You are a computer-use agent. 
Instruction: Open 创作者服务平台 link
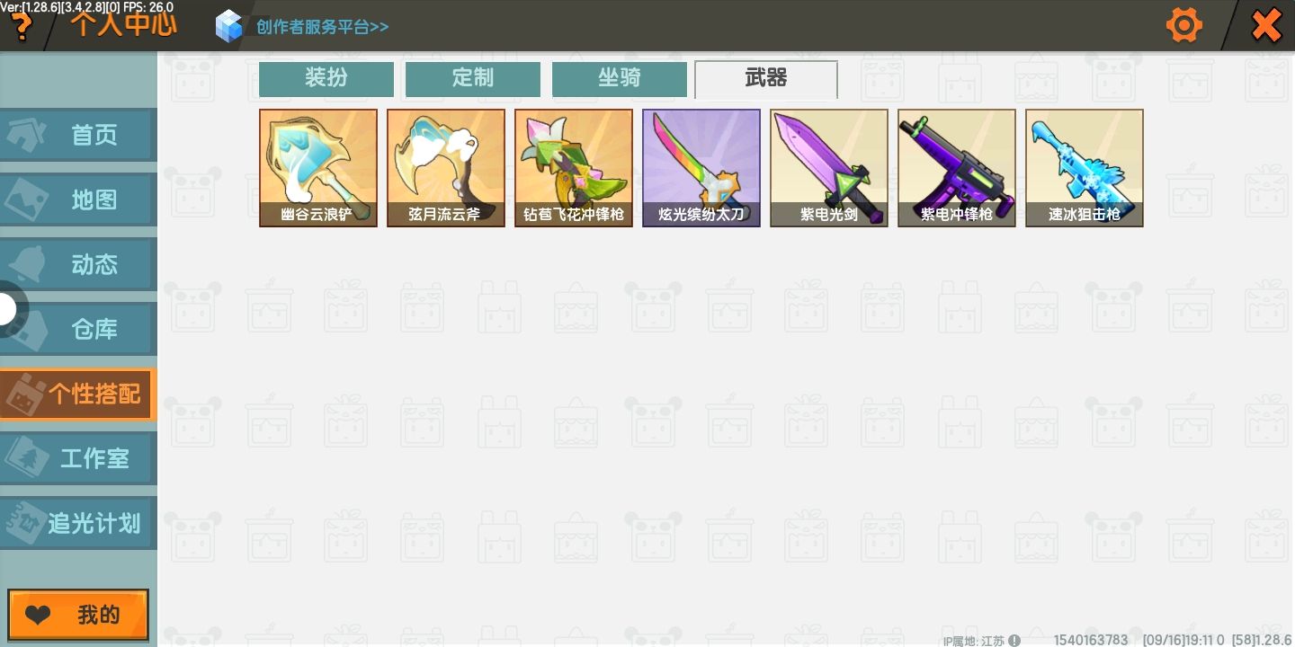pos(322,27)
